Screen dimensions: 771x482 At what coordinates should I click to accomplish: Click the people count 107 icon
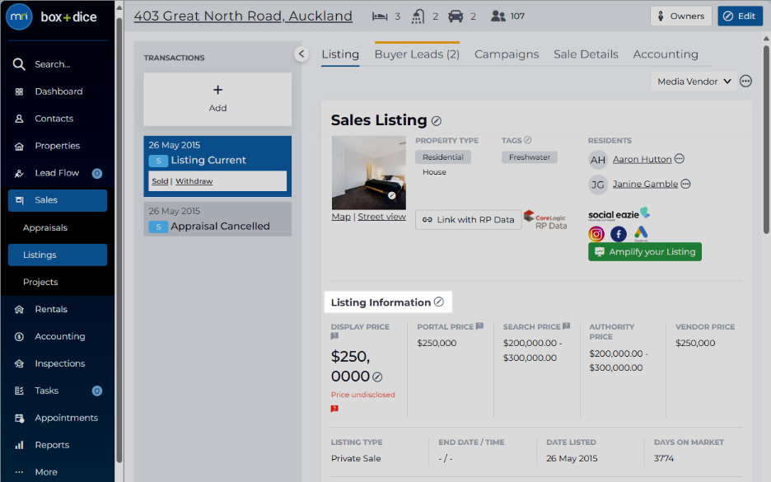point(498,16)
